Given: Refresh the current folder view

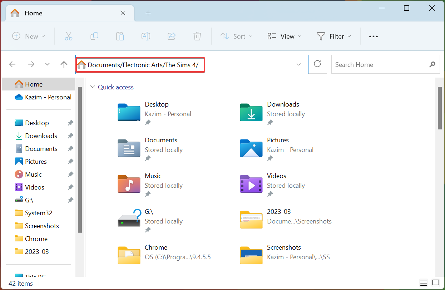Looking at the screenshot, I should point(317,64).
